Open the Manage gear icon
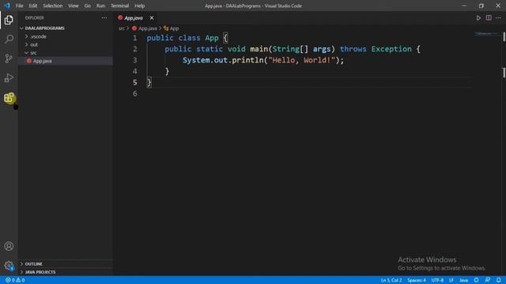 click(9, 266)
